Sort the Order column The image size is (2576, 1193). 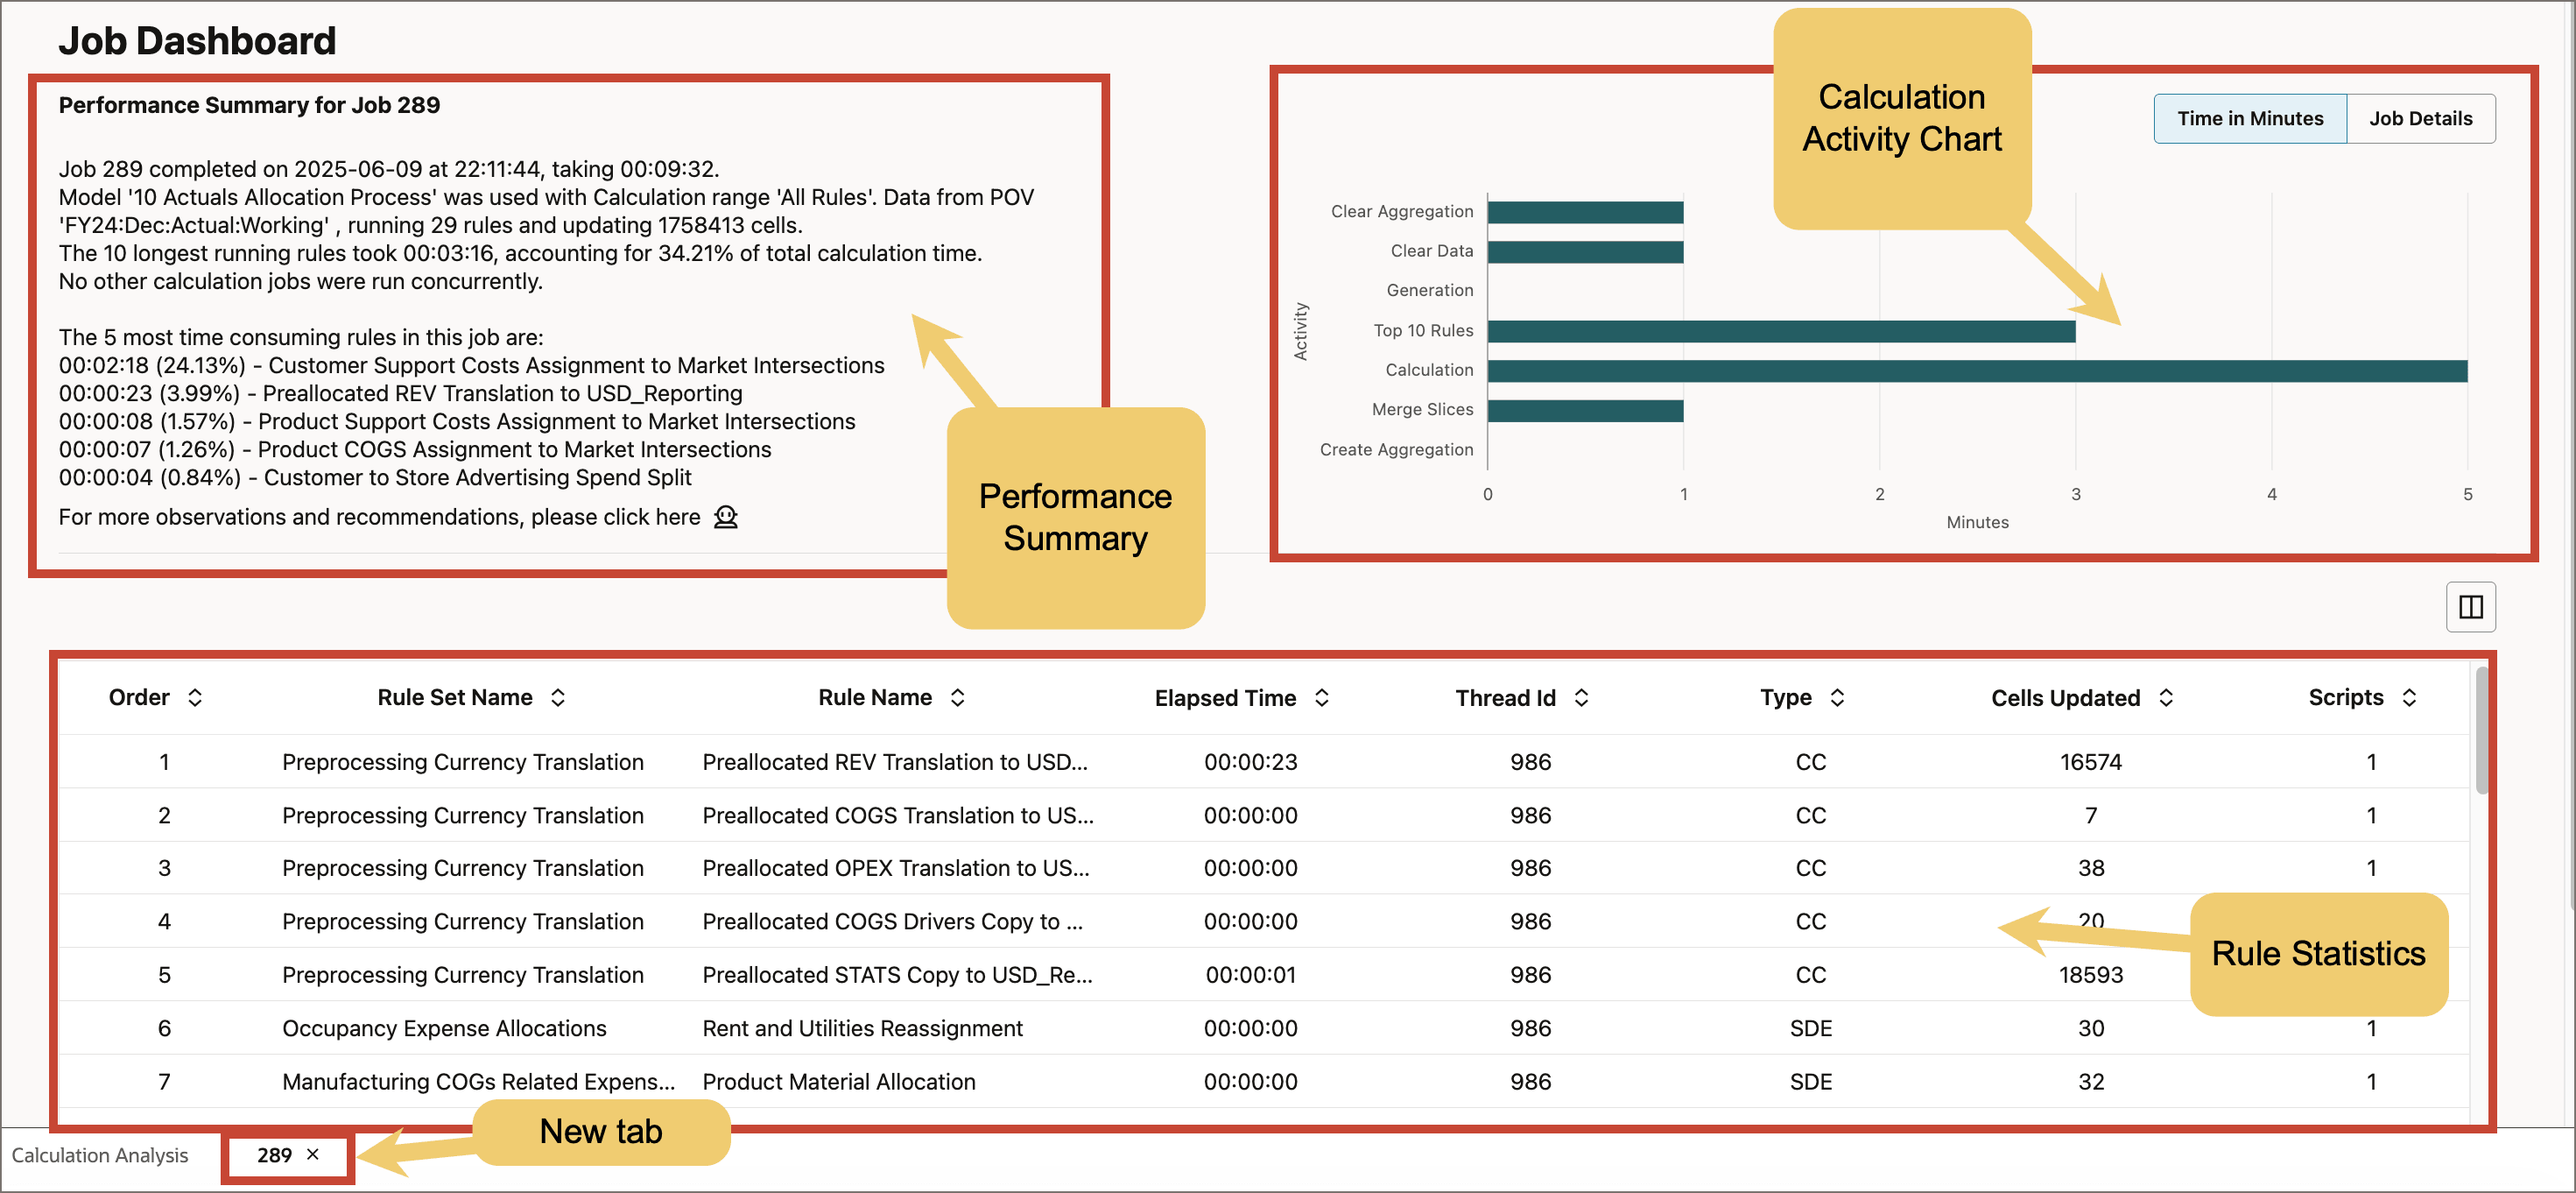coord(196,697)
